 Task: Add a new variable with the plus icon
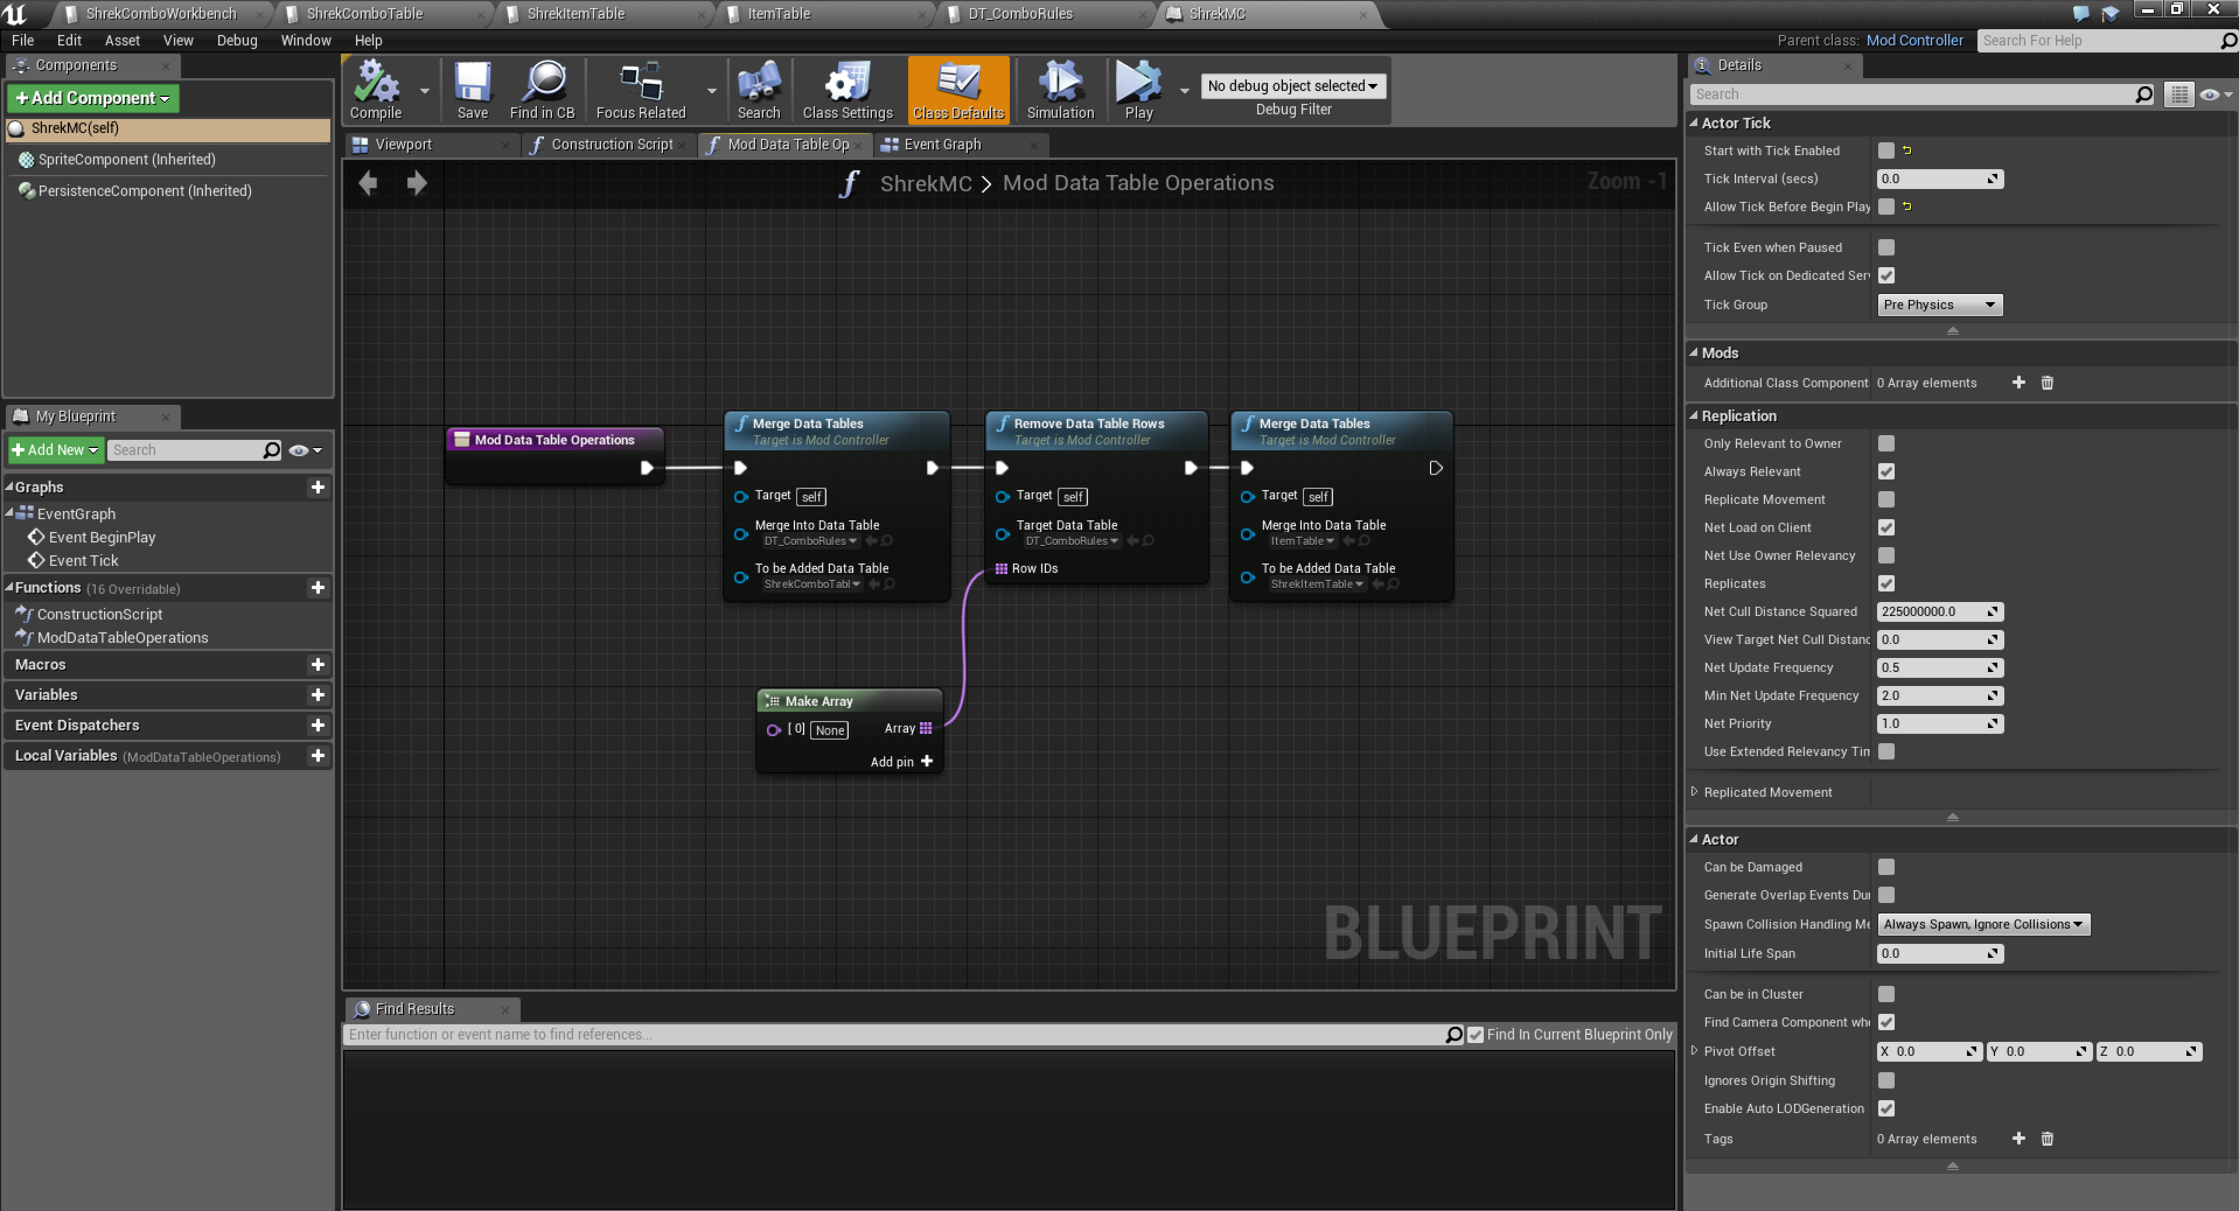(x=318, y=695)
